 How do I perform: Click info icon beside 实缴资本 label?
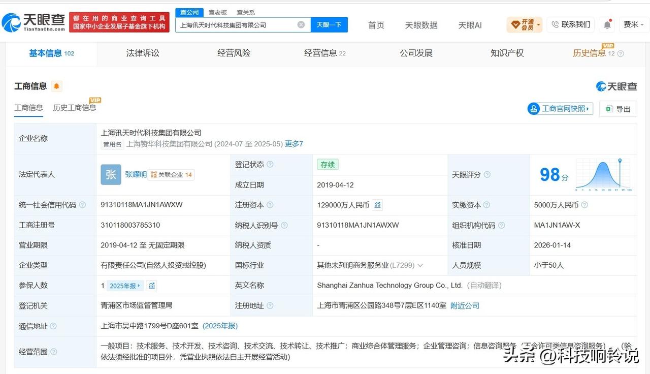(487, 205)
